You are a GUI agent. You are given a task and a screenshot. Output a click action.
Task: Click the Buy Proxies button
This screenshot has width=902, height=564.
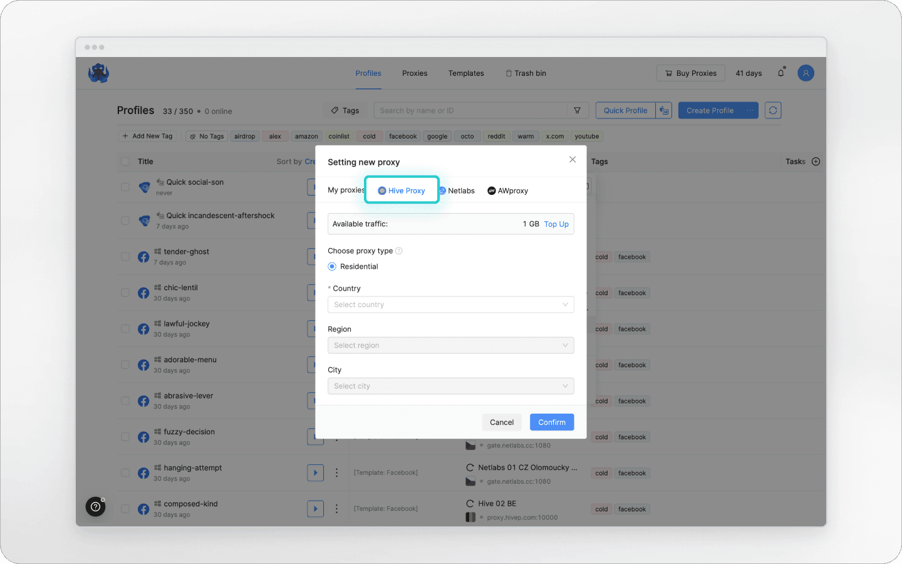[x=691, y=73]
